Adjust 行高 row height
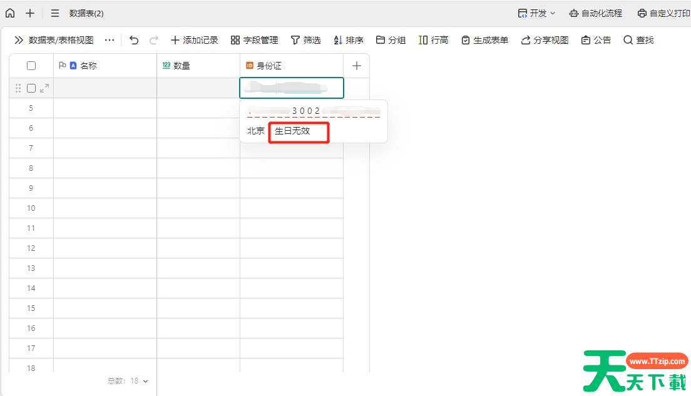This screenshot has height=396, width=691. click(433, 40)
